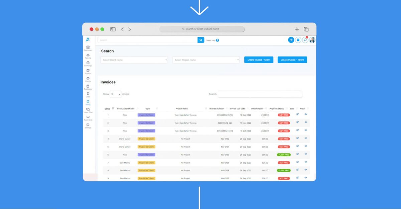Click the blue plus add button

point(291,40)
